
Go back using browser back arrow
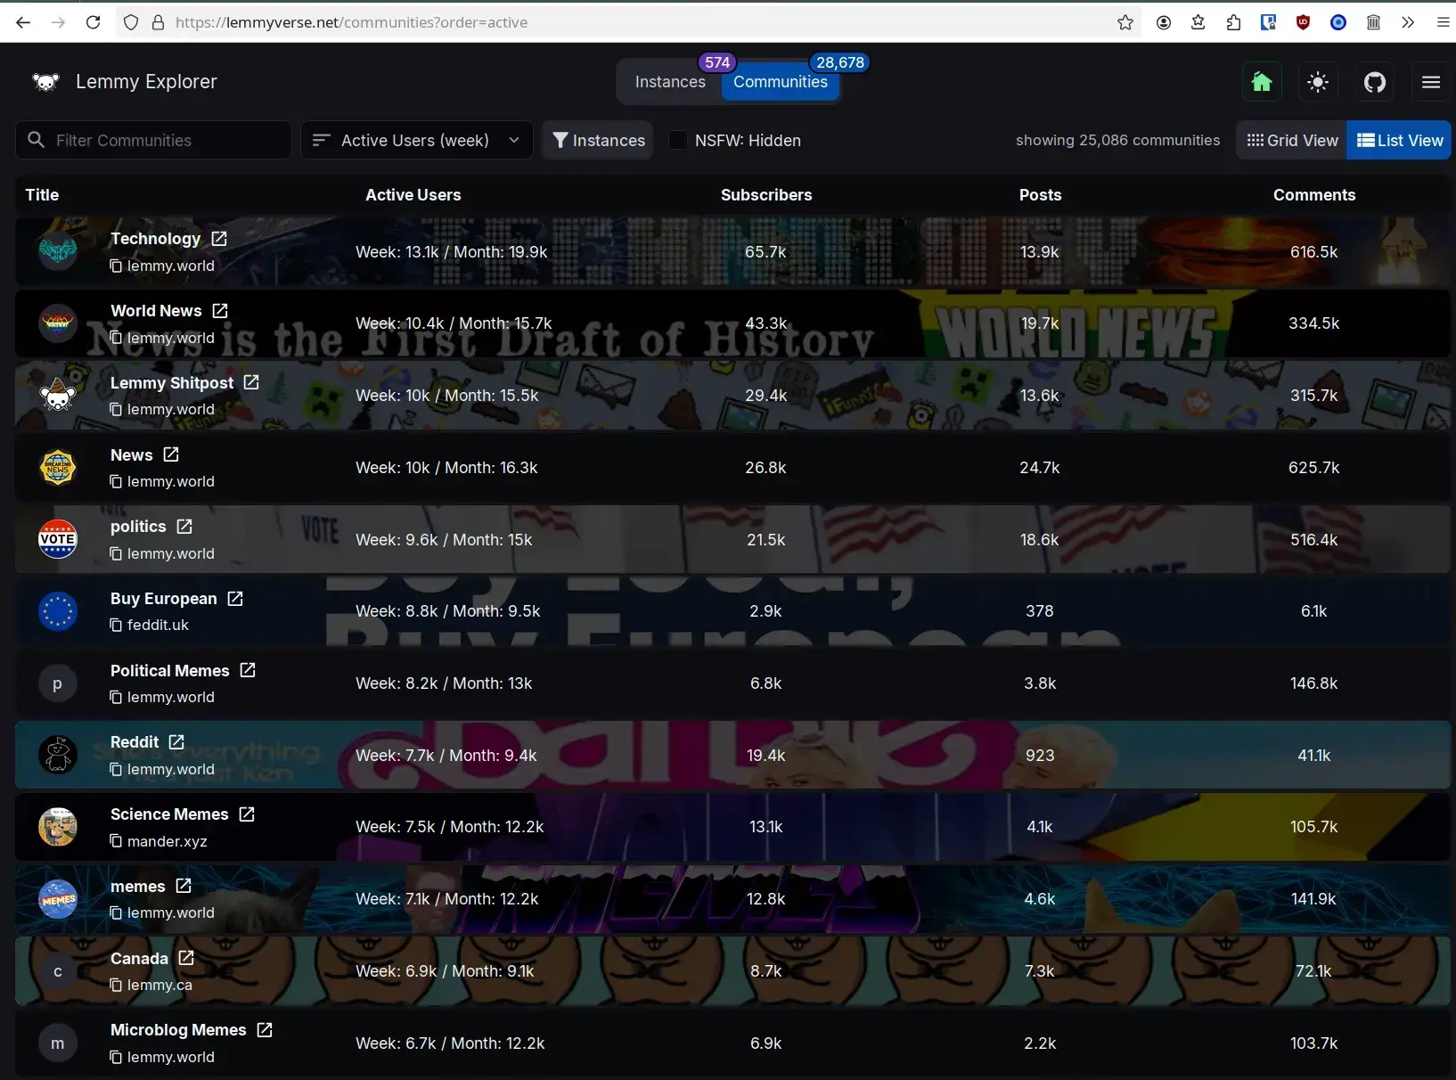coord(23,22)
